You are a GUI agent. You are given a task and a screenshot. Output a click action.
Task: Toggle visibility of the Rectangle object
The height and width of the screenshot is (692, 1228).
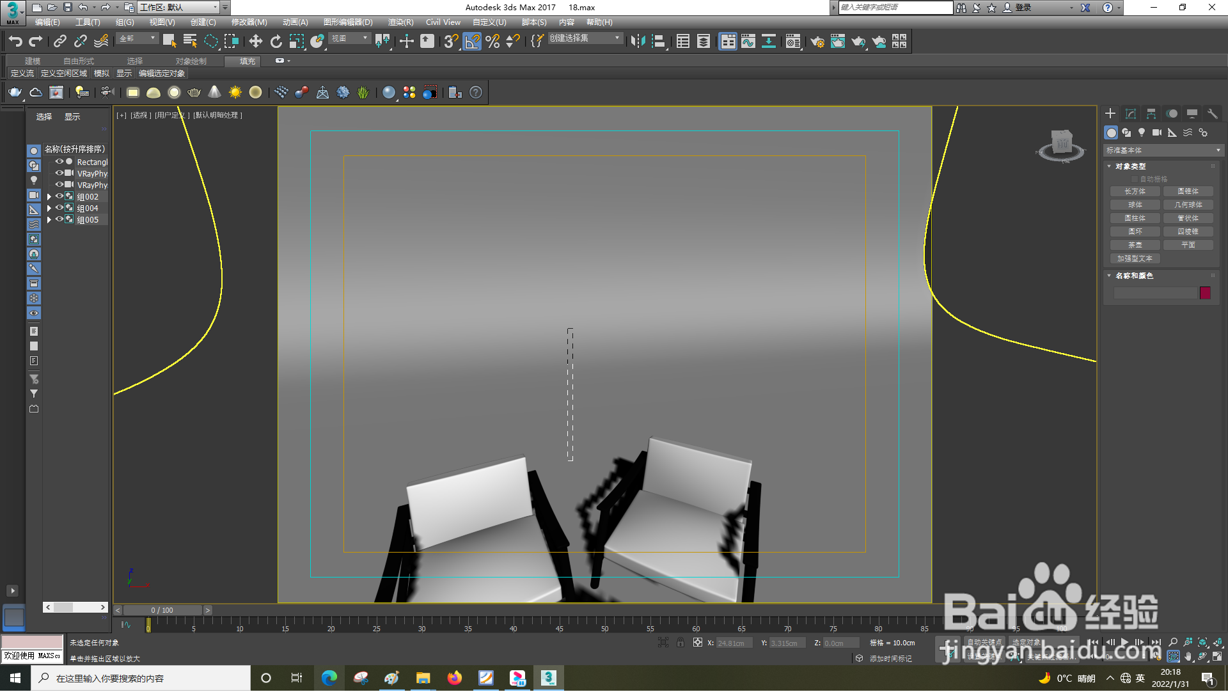[x=59, y=162]
